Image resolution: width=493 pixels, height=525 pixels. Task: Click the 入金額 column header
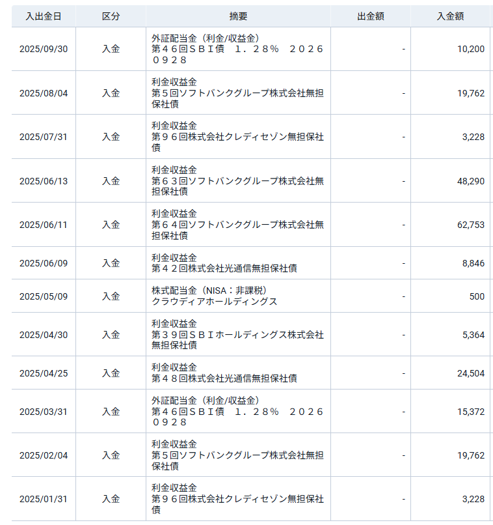pos(449,16)
